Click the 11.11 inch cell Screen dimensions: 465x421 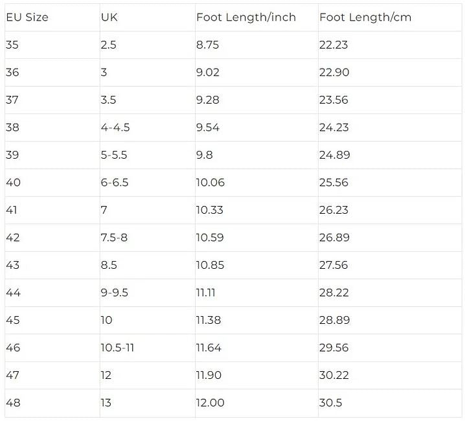coord(206,293)
